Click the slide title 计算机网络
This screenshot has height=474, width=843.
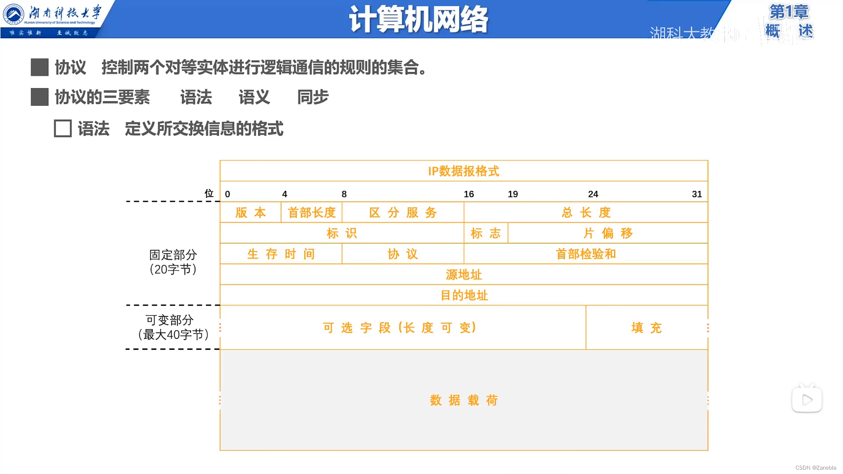click(x=418, y=20)
